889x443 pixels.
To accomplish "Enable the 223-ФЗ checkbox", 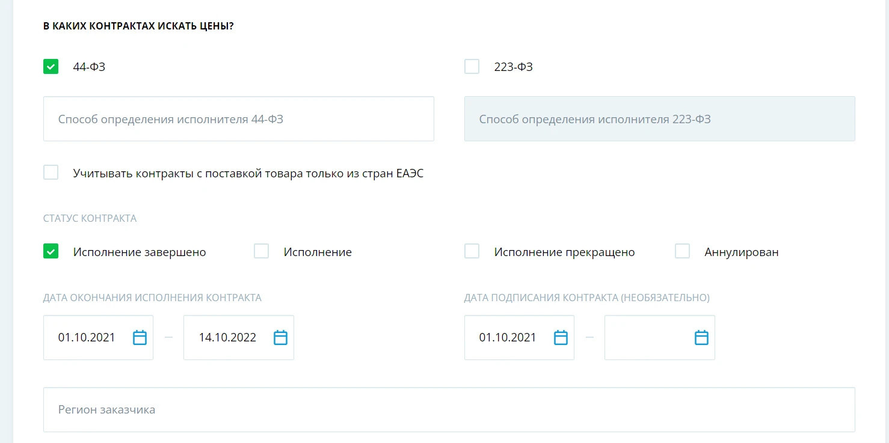I will click(x=472, y=67).
